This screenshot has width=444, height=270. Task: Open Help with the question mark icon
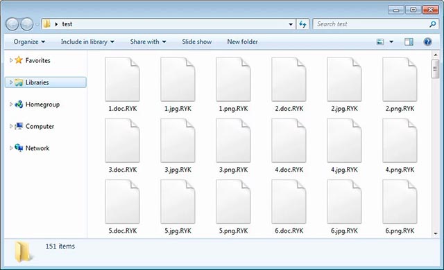[427, 42]
